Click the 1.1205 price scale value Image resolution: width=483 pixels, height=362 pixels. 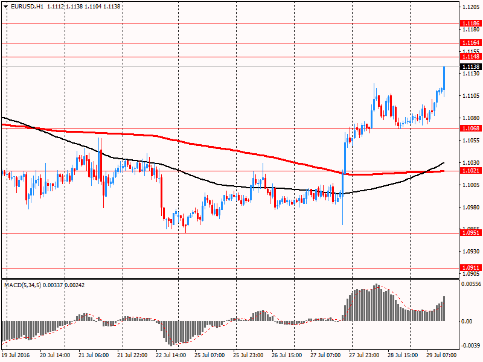point(471,7)
